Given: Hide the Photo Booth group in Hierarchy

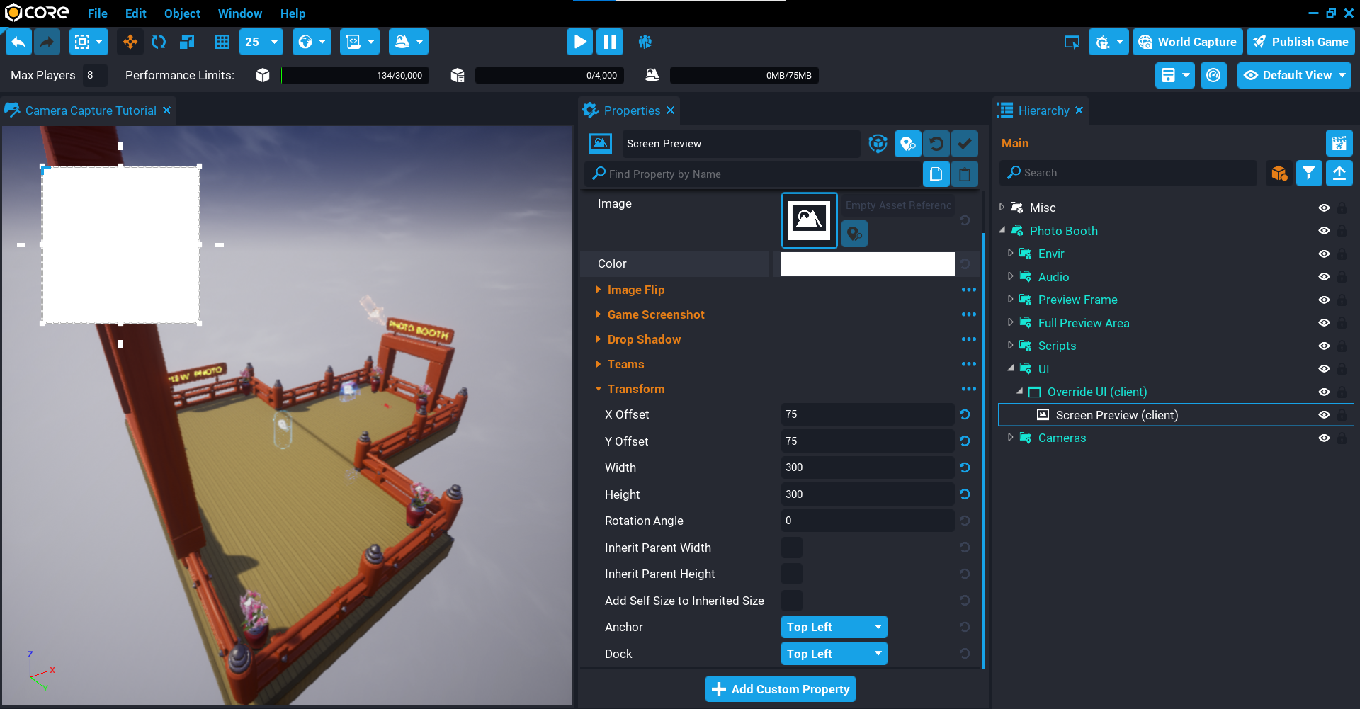Looking at the screenshot, I should 1325,230.
